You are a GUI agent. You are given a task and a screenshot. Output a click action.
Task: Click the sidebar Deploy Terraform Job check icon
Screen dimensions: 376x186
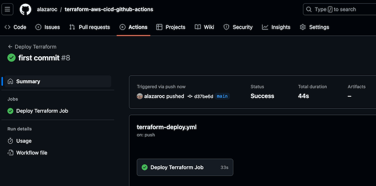tap(10, 111)
